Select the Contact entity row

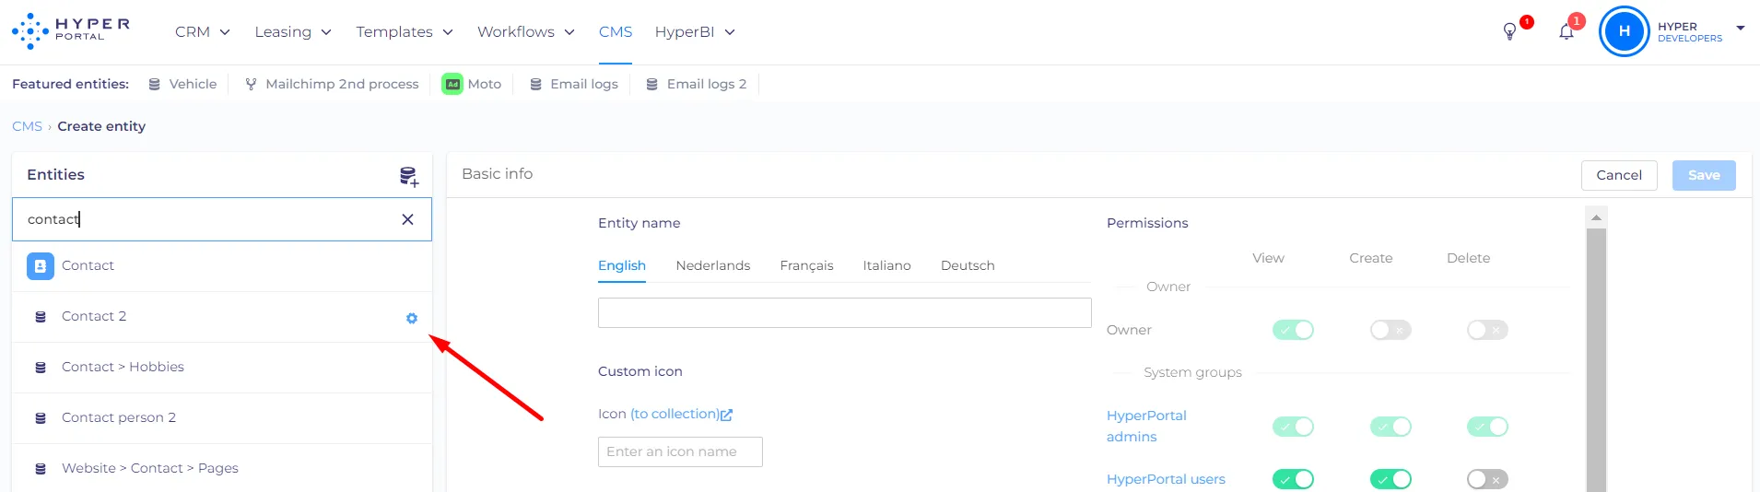[x=222, y=266]
